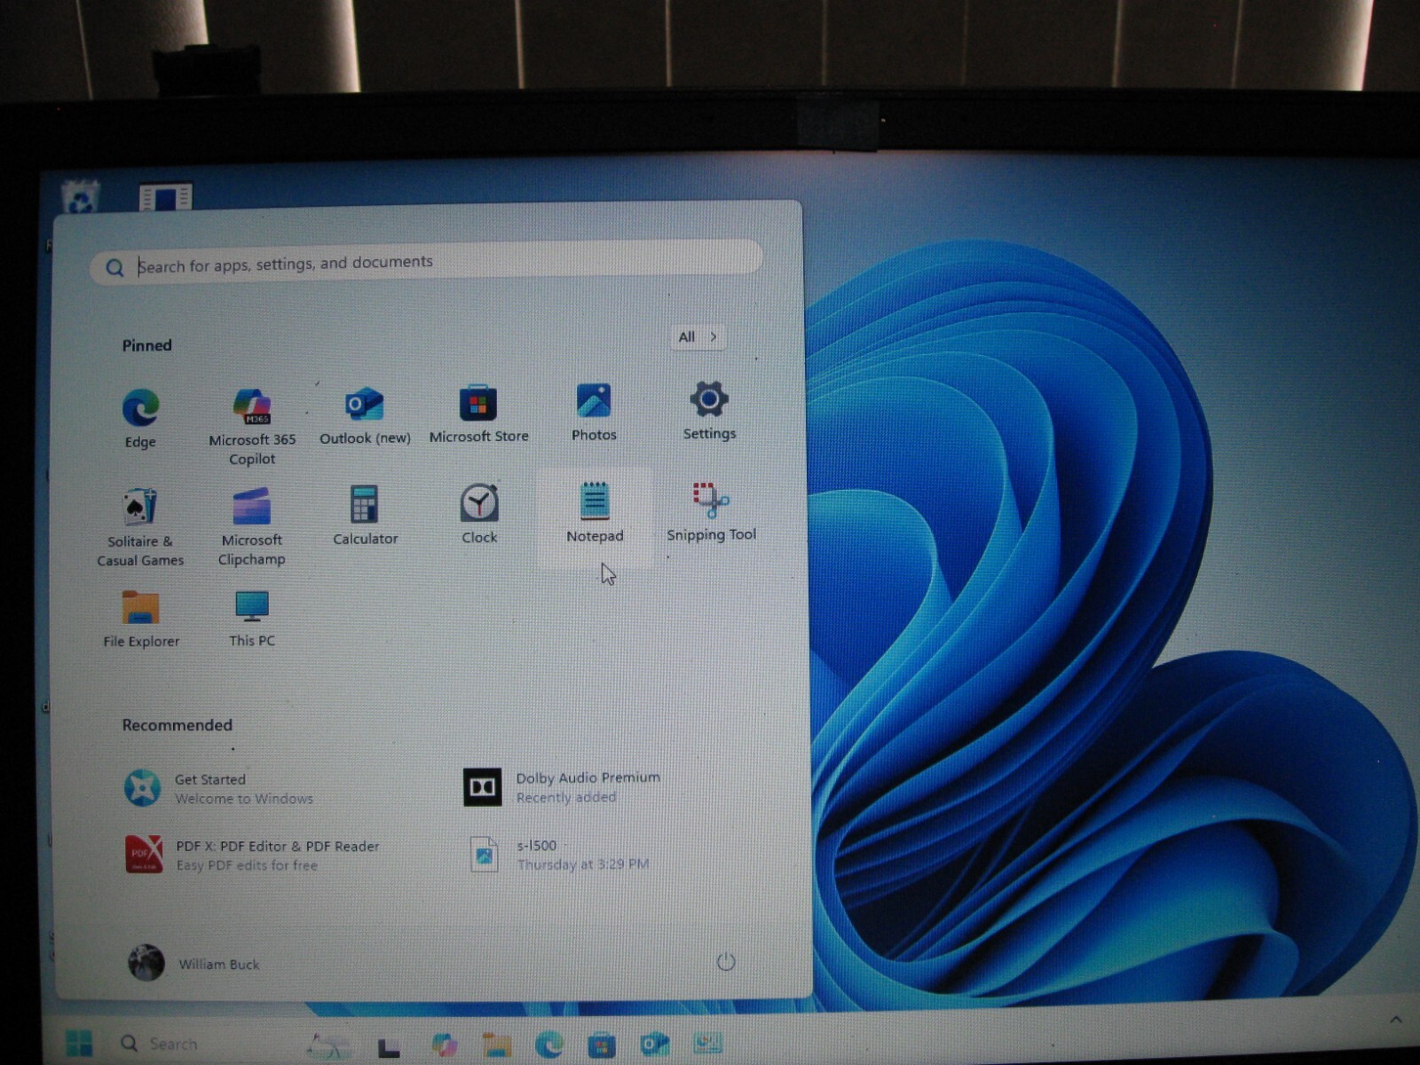
Task: Open Outlook from the taskbar
Action: coord(654,1044)
